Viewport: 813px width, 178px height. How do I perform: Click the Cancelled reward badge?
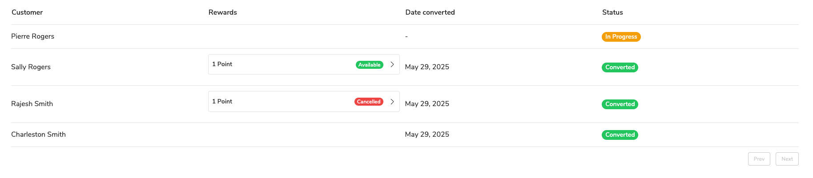pyautogui.click(x=369, y=102)
